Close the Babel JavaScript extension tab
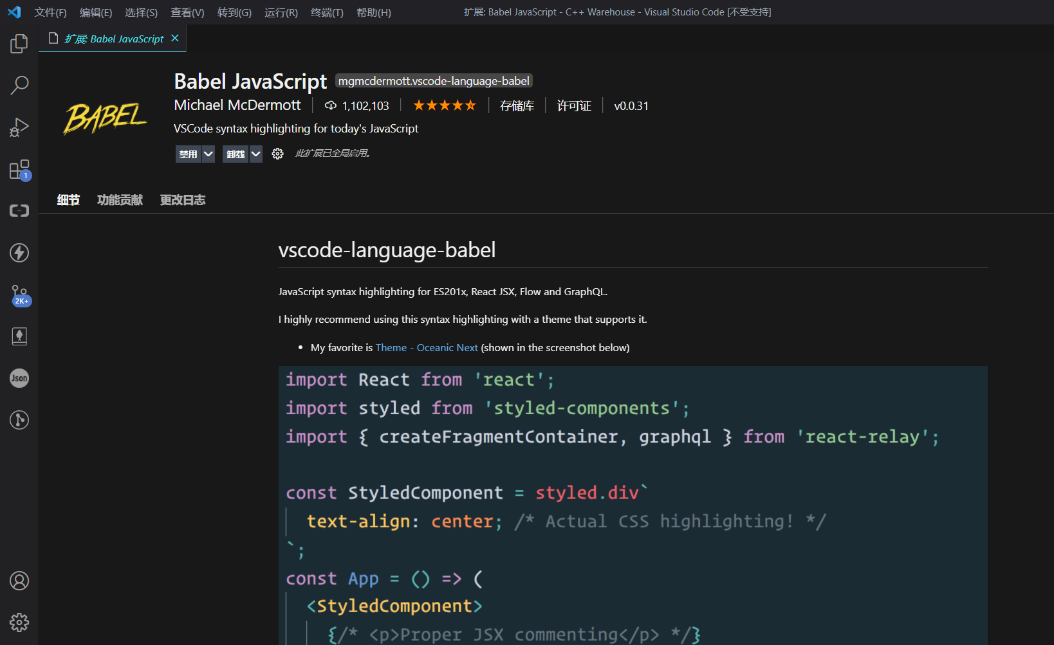The width and height of the screenshot is (1054, 645). pyautogui.click(x=175, y=39)
